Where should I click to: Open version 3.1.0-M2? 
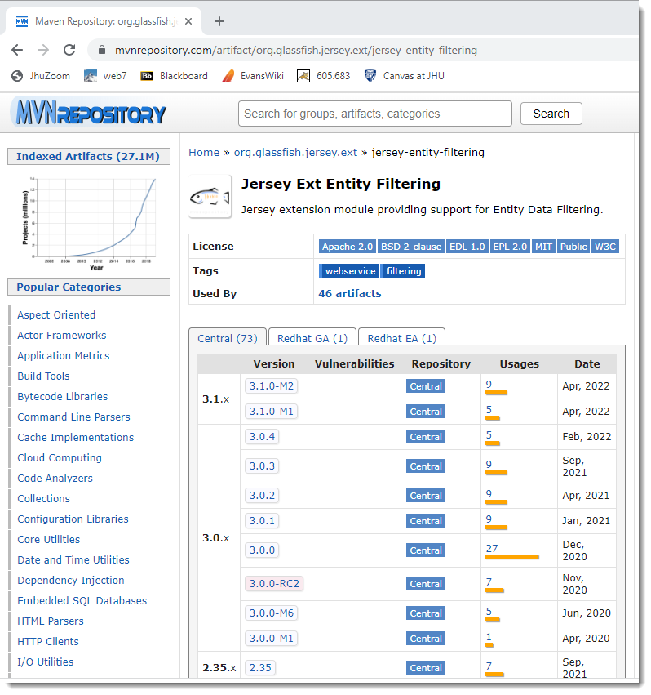pyautogui.click(x=272, y=386)
